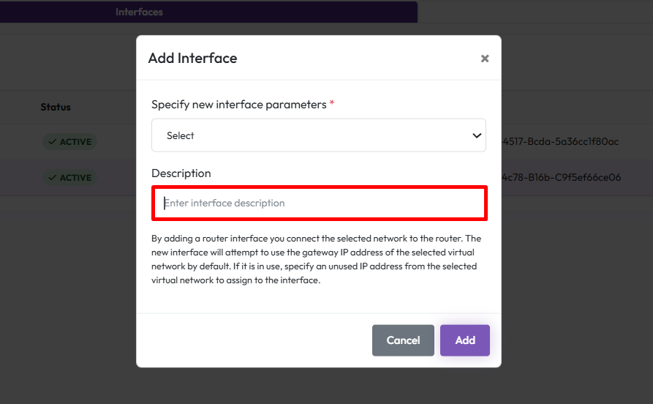Select the second row ACTIVE status badge
653x404 pixels.
69,178
